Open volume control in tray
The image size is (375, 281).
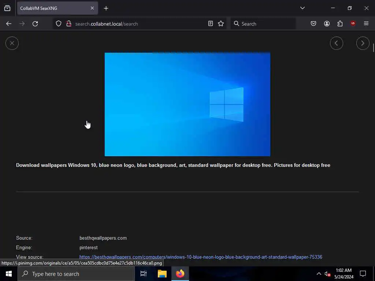(x=327, y=274)
